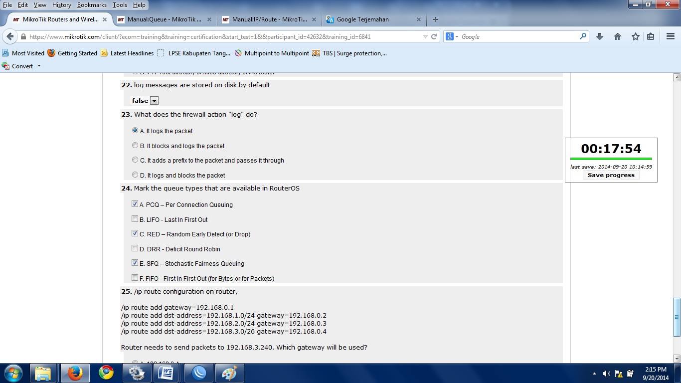The image size is (681, 383).
Task: Close the Manual:Queue tab
Action: click(x=209, y=19)
